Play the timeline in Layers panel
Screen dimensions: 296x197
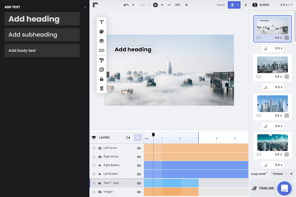138,138
